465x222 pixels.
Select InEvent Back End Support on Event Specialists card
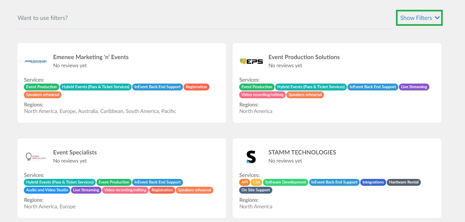click(157, 182)
